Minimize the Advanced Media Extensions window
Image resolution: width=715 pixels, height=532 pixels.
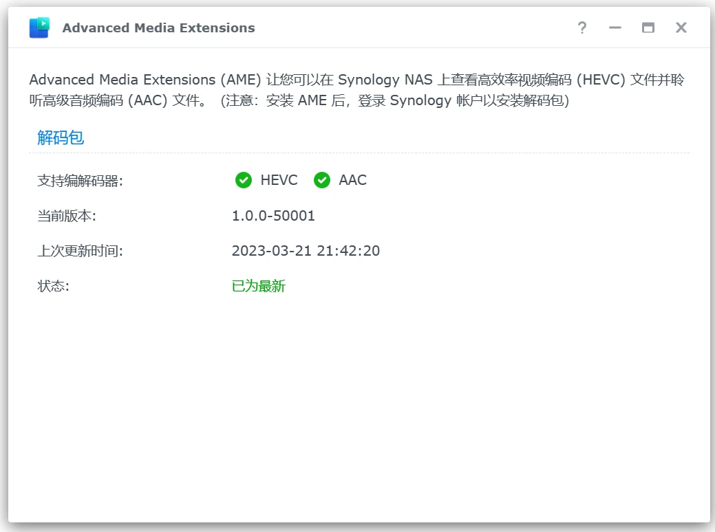tap(615, 27)
